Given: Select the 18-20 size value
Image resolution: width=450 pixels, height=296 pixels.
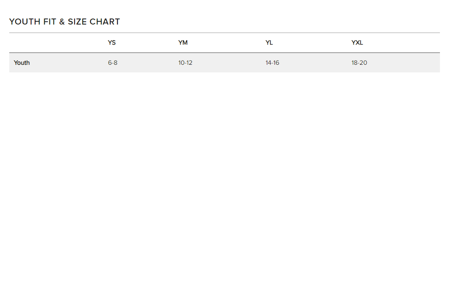Looking at the screenshot, I should coord(359,63).
